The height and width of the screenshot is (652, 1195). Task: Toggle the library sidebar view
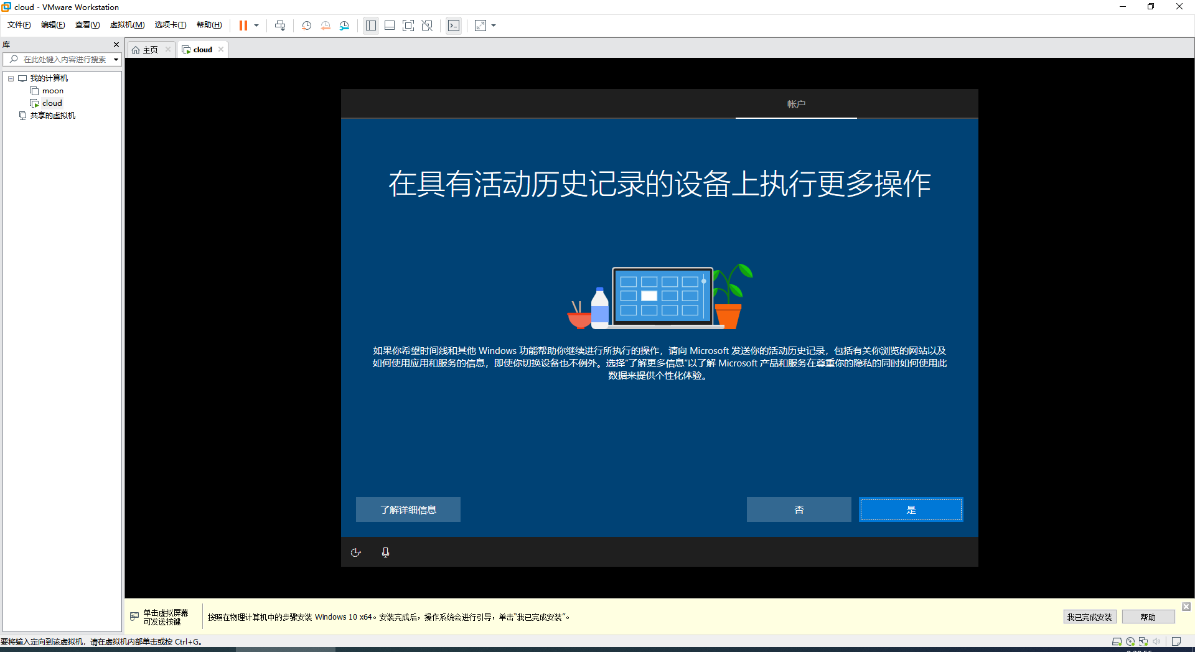[x=371, y=26]
